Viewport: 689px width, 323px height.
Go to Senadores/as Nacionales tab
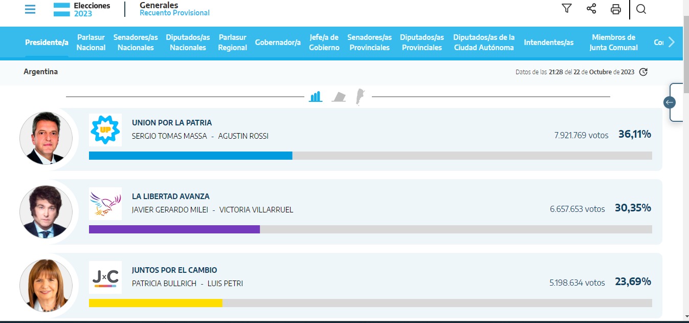tap(136, 42)
